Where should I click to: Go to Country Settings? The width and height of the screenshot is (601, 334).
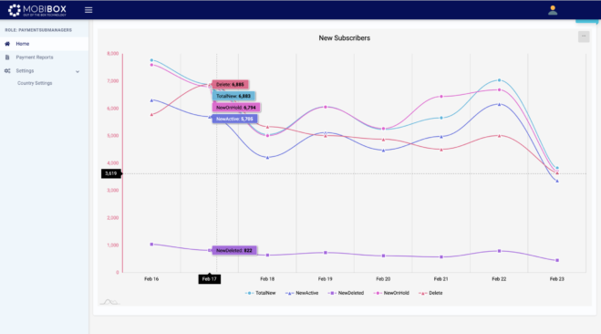(35, 83)
